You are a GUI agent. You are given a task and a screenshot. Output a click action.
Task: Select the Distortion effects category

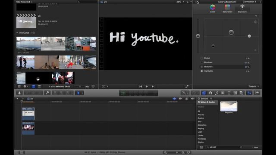202,125
